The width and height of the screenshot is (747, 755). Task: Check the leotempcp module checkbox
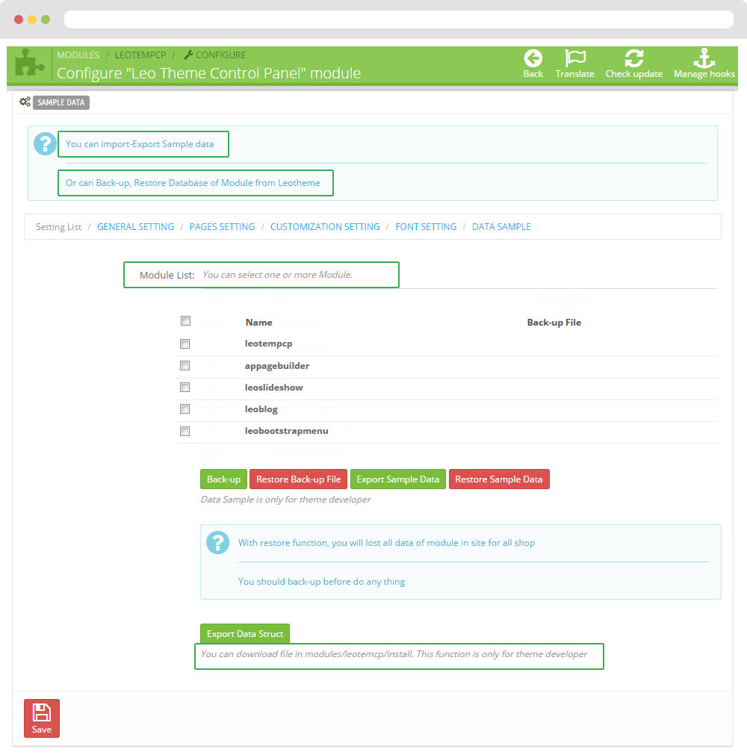tap(185, 344)
